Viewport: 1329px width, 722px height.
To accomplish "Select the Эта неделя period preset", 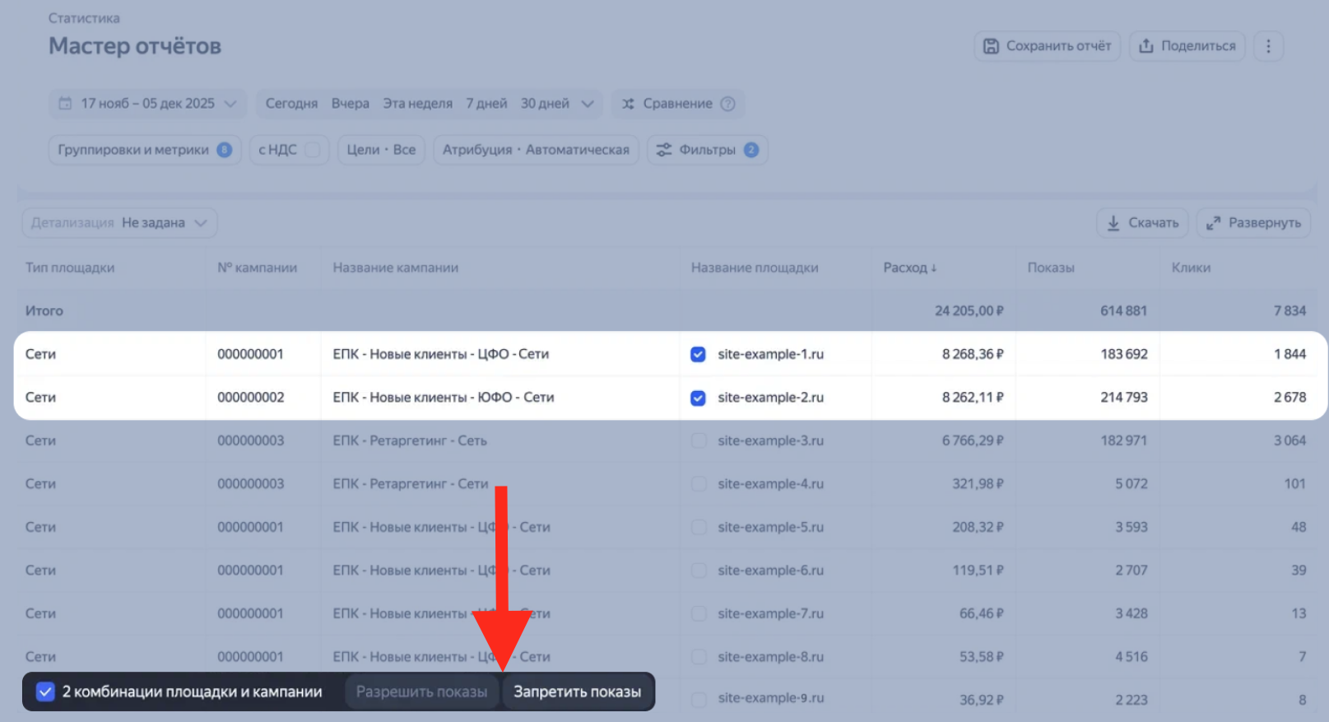I will (x=417, y=104).
